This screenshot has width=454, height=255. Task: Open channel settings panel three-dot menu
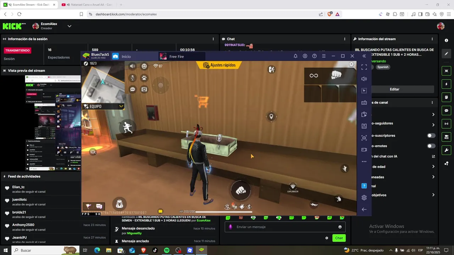click(x=432, y=102)
